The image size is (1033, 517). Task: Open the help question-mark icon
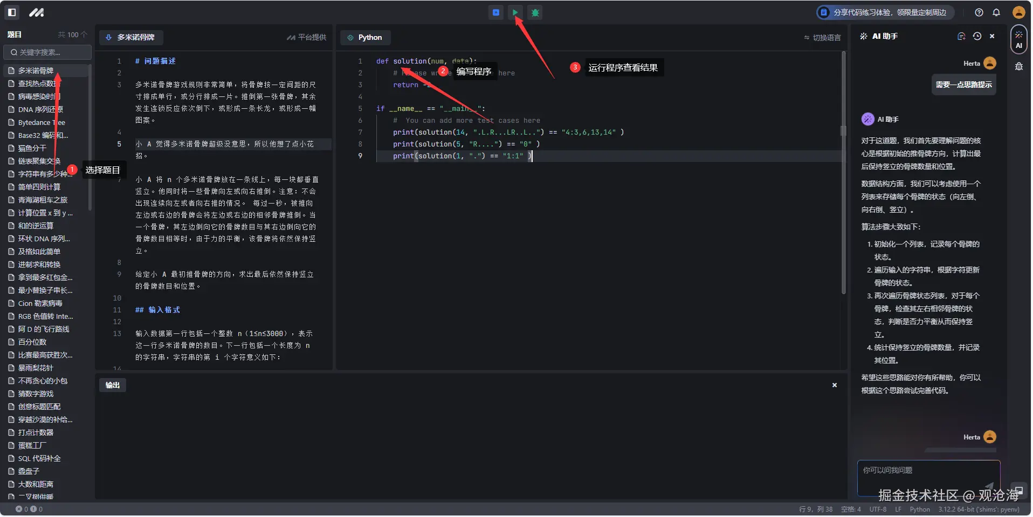point(979,12)
